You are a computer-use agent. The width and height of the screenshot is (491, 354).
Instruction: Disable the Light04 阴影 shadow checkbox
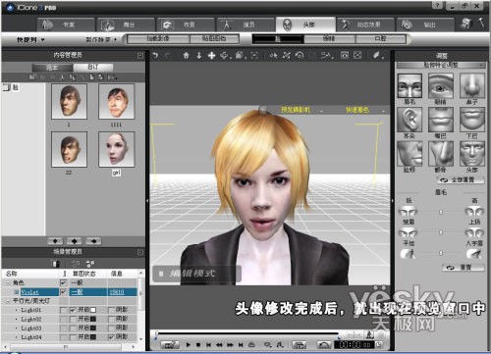click(x=111, y=336)
